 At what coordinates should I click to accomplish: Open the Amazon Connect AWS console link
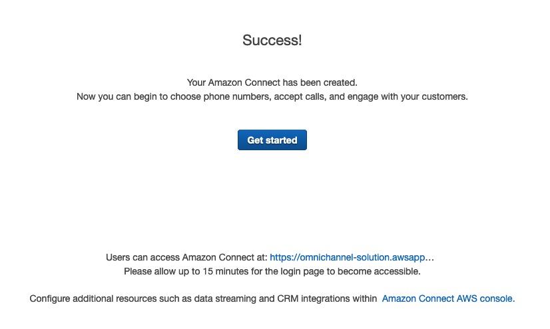pos(448,298)
